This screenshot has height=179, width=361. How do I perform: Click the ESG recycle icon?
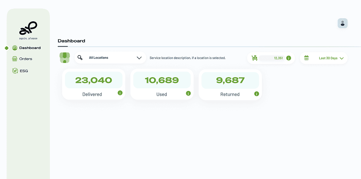tap(15, 71)
